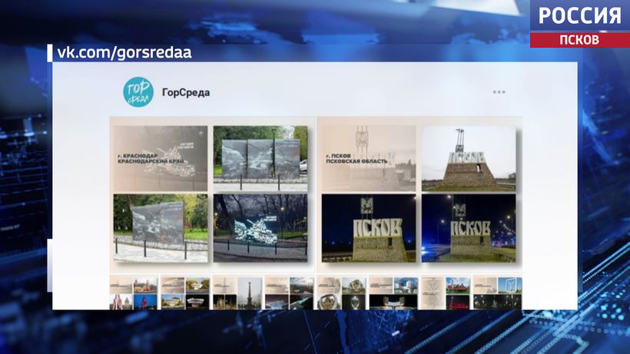
Task: Click the vk.com/gorsredaa address caption
Action: coord(124,52)
